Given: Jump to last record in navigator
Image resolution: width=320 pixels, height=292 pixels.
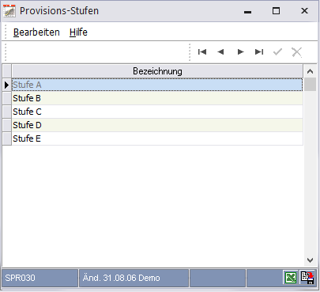Looking at the screenshot, I should tap(259, 51).
